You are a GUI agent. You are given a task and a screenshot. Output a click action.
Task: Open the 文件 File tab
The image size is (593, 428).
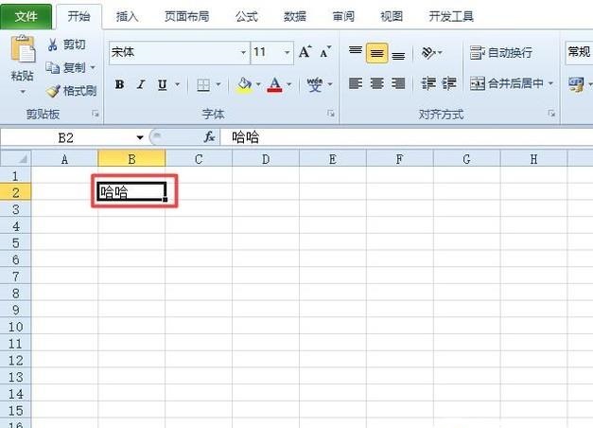coord(26,16)
